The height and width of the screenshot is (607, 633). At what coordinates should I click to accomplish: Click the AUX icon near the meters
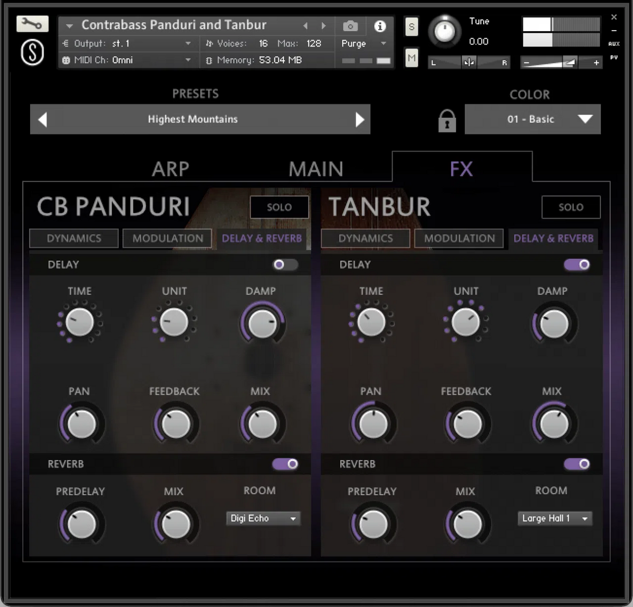tap(614, 44)
